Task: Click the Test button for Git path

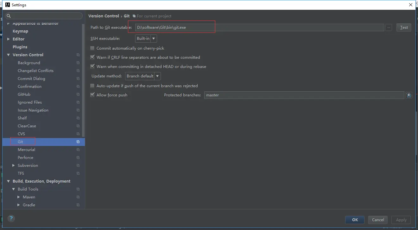Action: point(404,27)
